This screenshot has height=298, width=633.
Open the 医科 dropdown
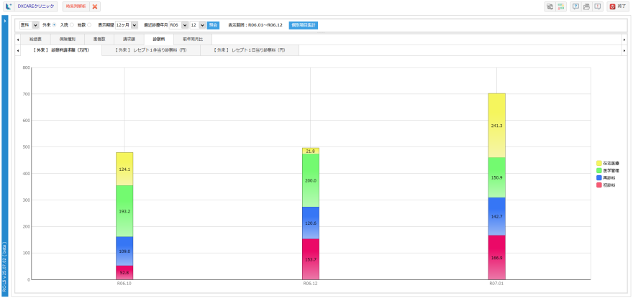pyautogui.click(x=35, y=25)
